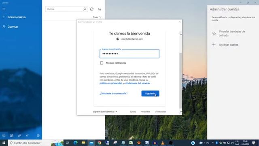Click ¿Olvidaste la contraseña? link
Viewport: 259px width, 146px height.
click(113, 94)
